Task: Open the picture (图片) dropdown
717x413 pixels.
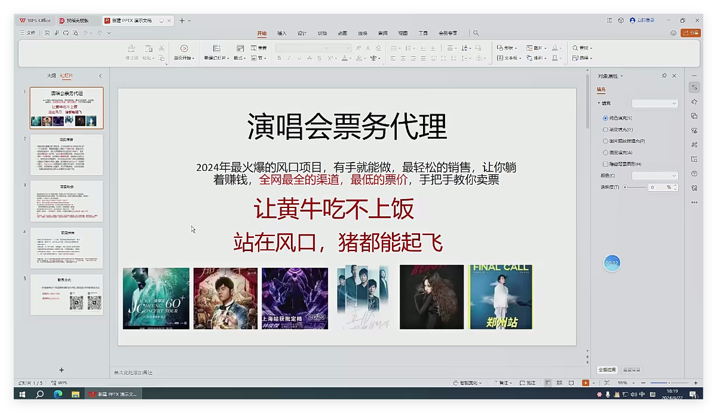Action: tap(537, 48)
